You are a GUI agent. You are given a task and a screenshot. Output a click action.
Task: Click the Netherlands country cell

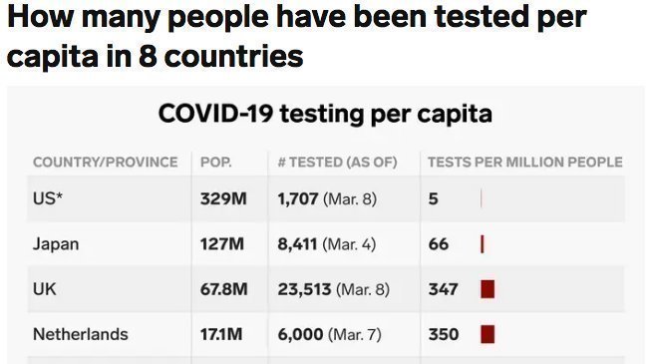pyautogui.click(x=81, y=334)
